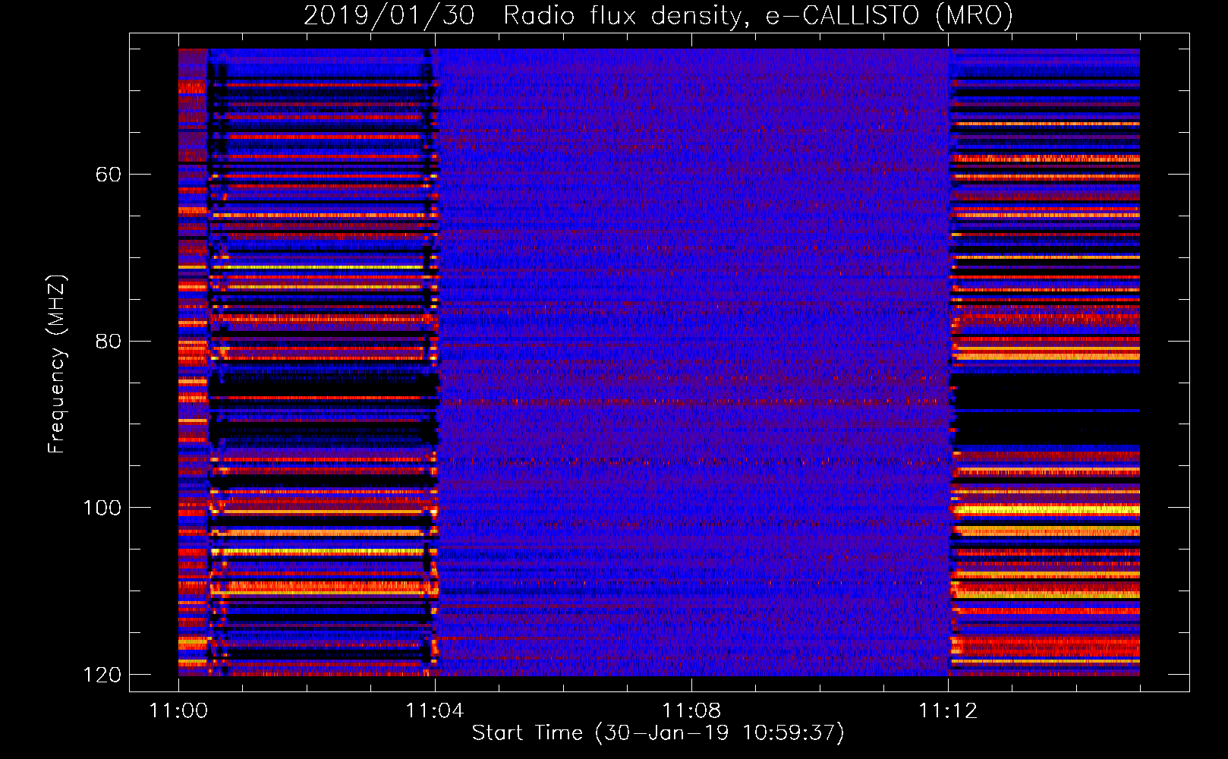The height and width of the screenshot is (759, 1228).
Task: Click the 100 frequency tick label
Action: click(102, 508)
